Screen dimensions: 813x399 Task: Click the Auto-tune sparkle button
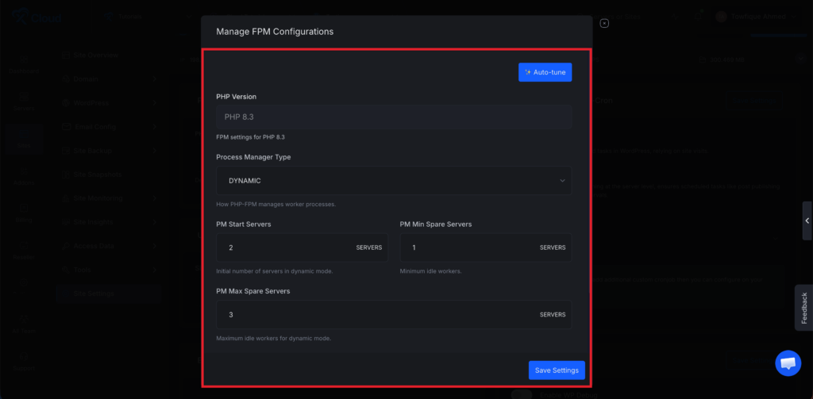coord(545,72)
